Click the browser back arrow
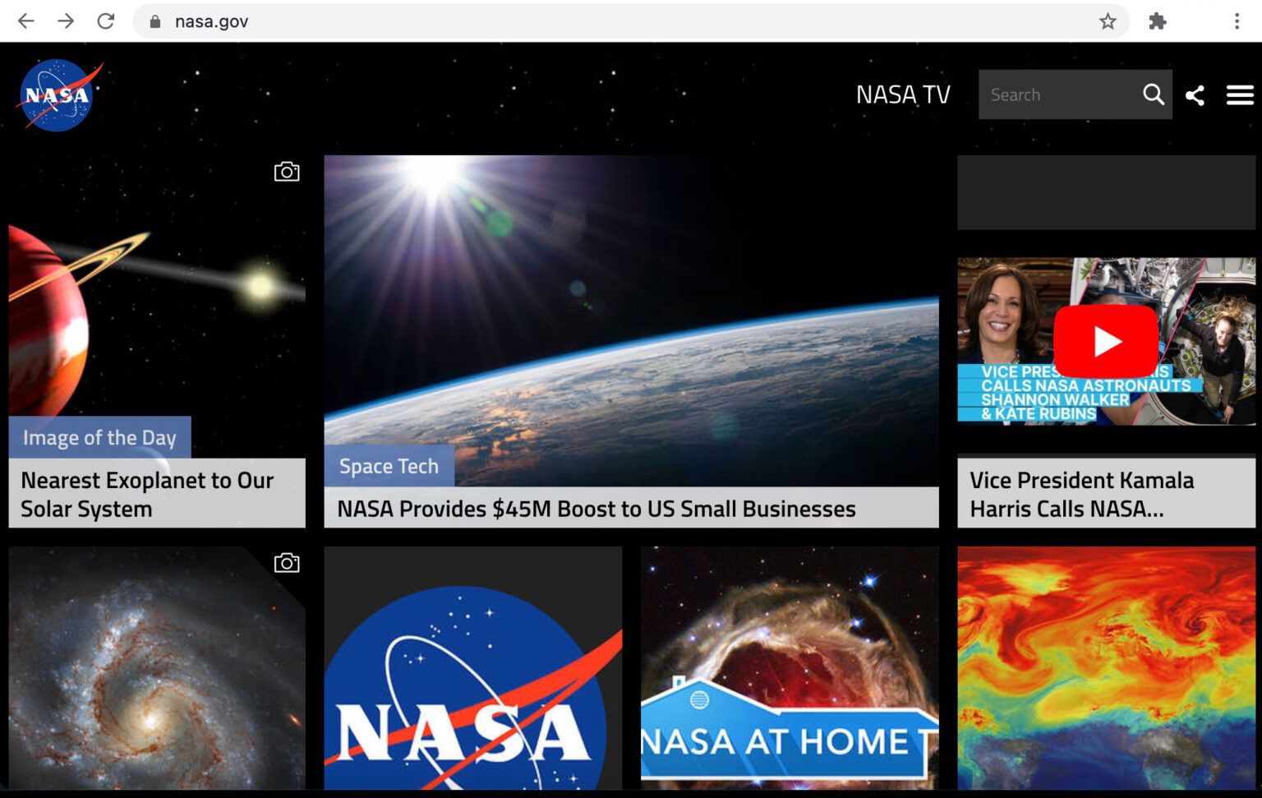Screen dimensions: 1262x798 (x=26, y=21)
